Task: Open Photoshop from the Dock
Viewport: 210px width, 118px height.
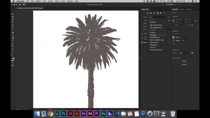Action: [x=63, y=114]
